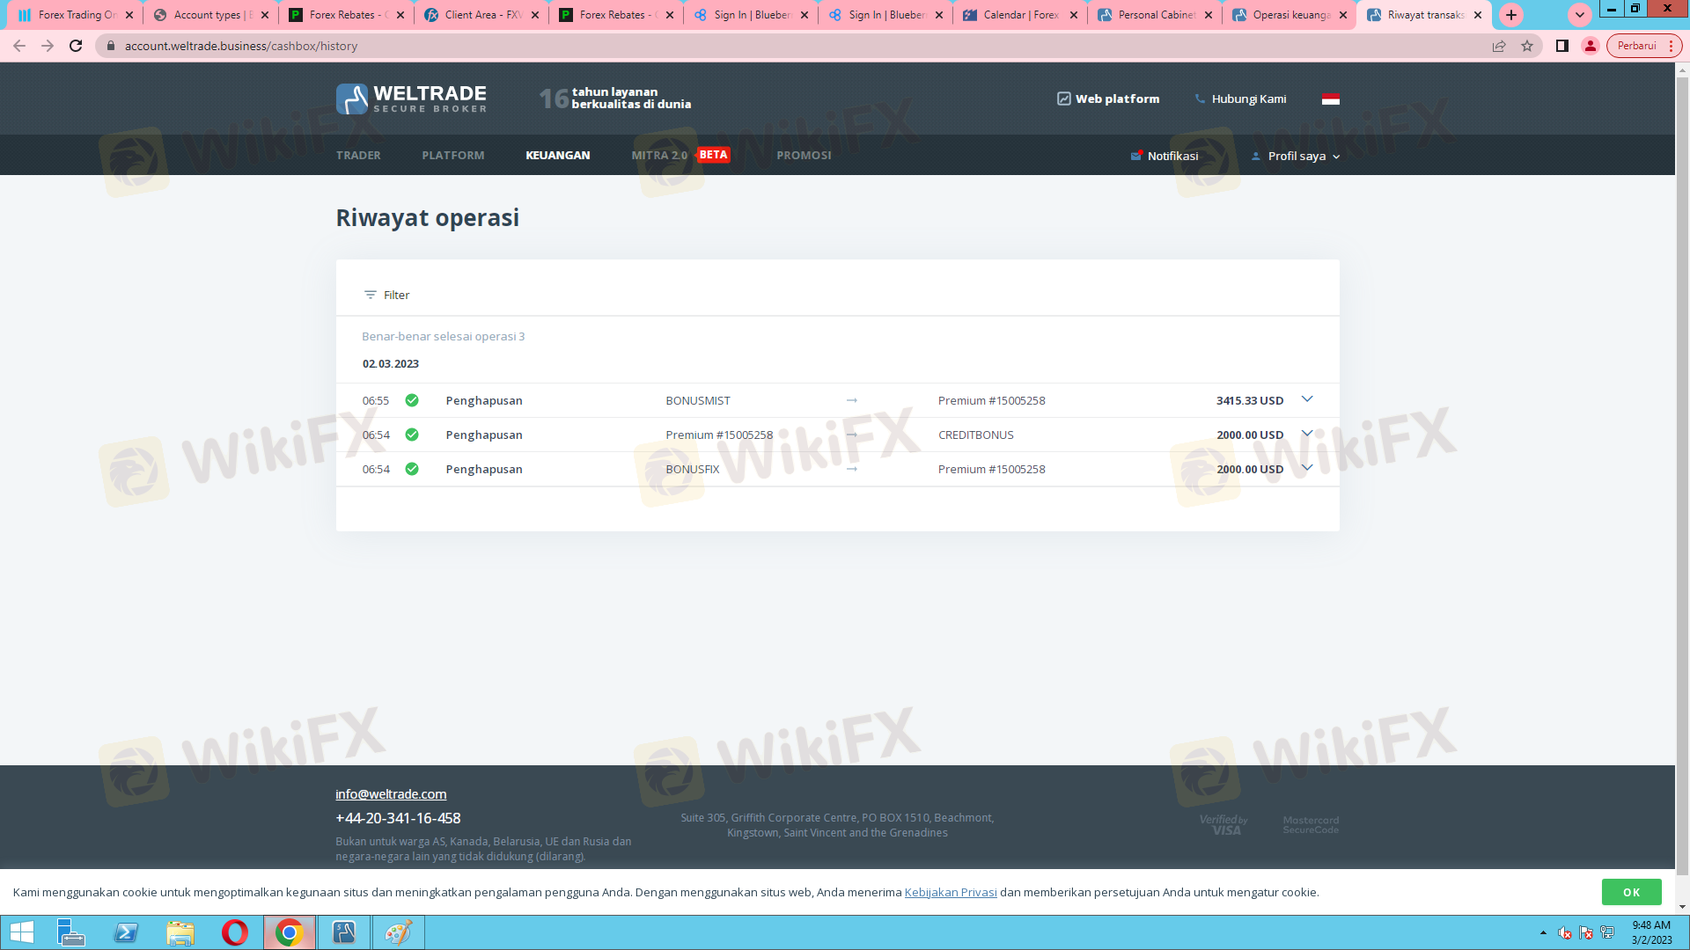The width and height of the screenshot is (1690, 950).
Task: Click the BONUSFIX source text
Action: pos(693,469)
